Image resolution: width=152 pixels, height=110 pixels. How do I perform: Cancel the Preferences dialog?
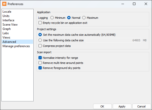(141, 106)
